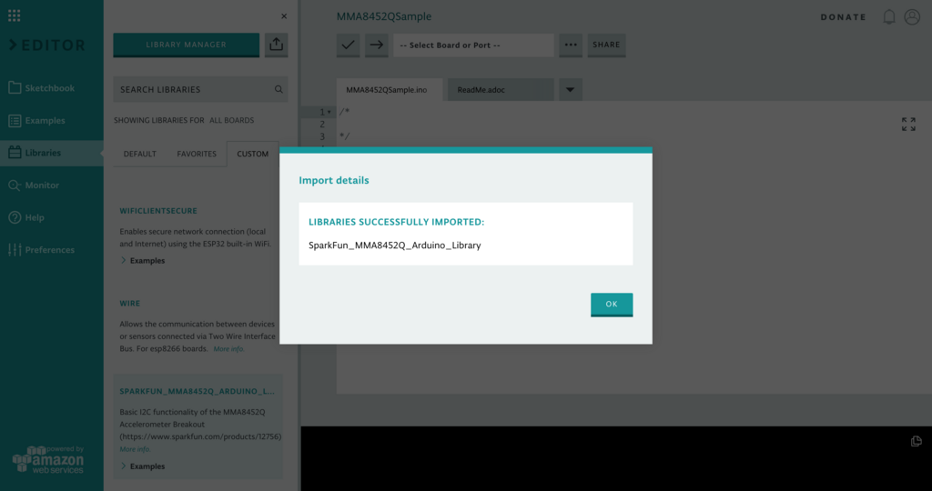Viewport: 932px width, 491px height.
Task: Select the ReadMe.adoc tab
Action: pyautogui.click(x=501, y=90)
